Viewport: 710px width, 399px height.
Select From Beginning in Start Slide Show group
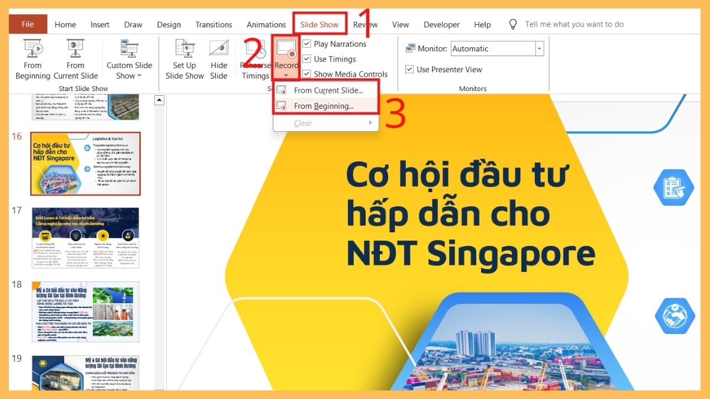(x=33, y=58)
